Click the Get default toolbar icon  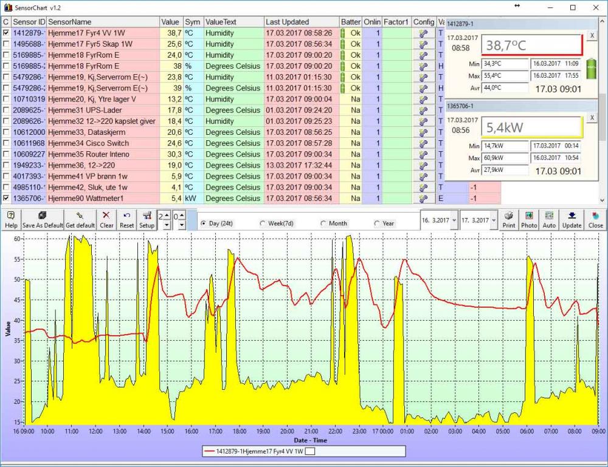point(80,219)
